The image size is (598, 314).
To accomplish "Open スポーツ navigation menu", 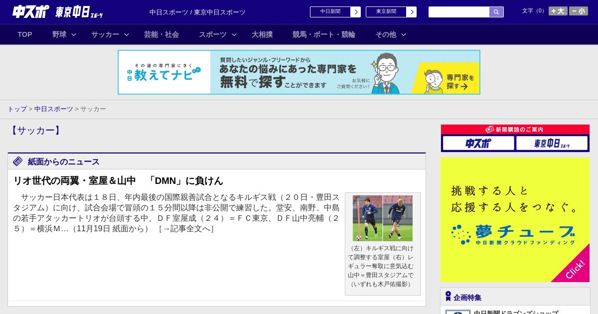I will [x=213, y=34].
